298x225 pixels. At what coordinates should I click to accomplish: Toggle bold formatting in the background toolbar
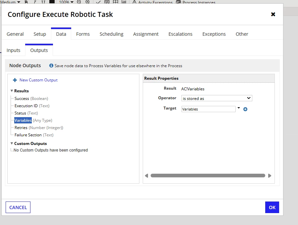click(26, 2)
